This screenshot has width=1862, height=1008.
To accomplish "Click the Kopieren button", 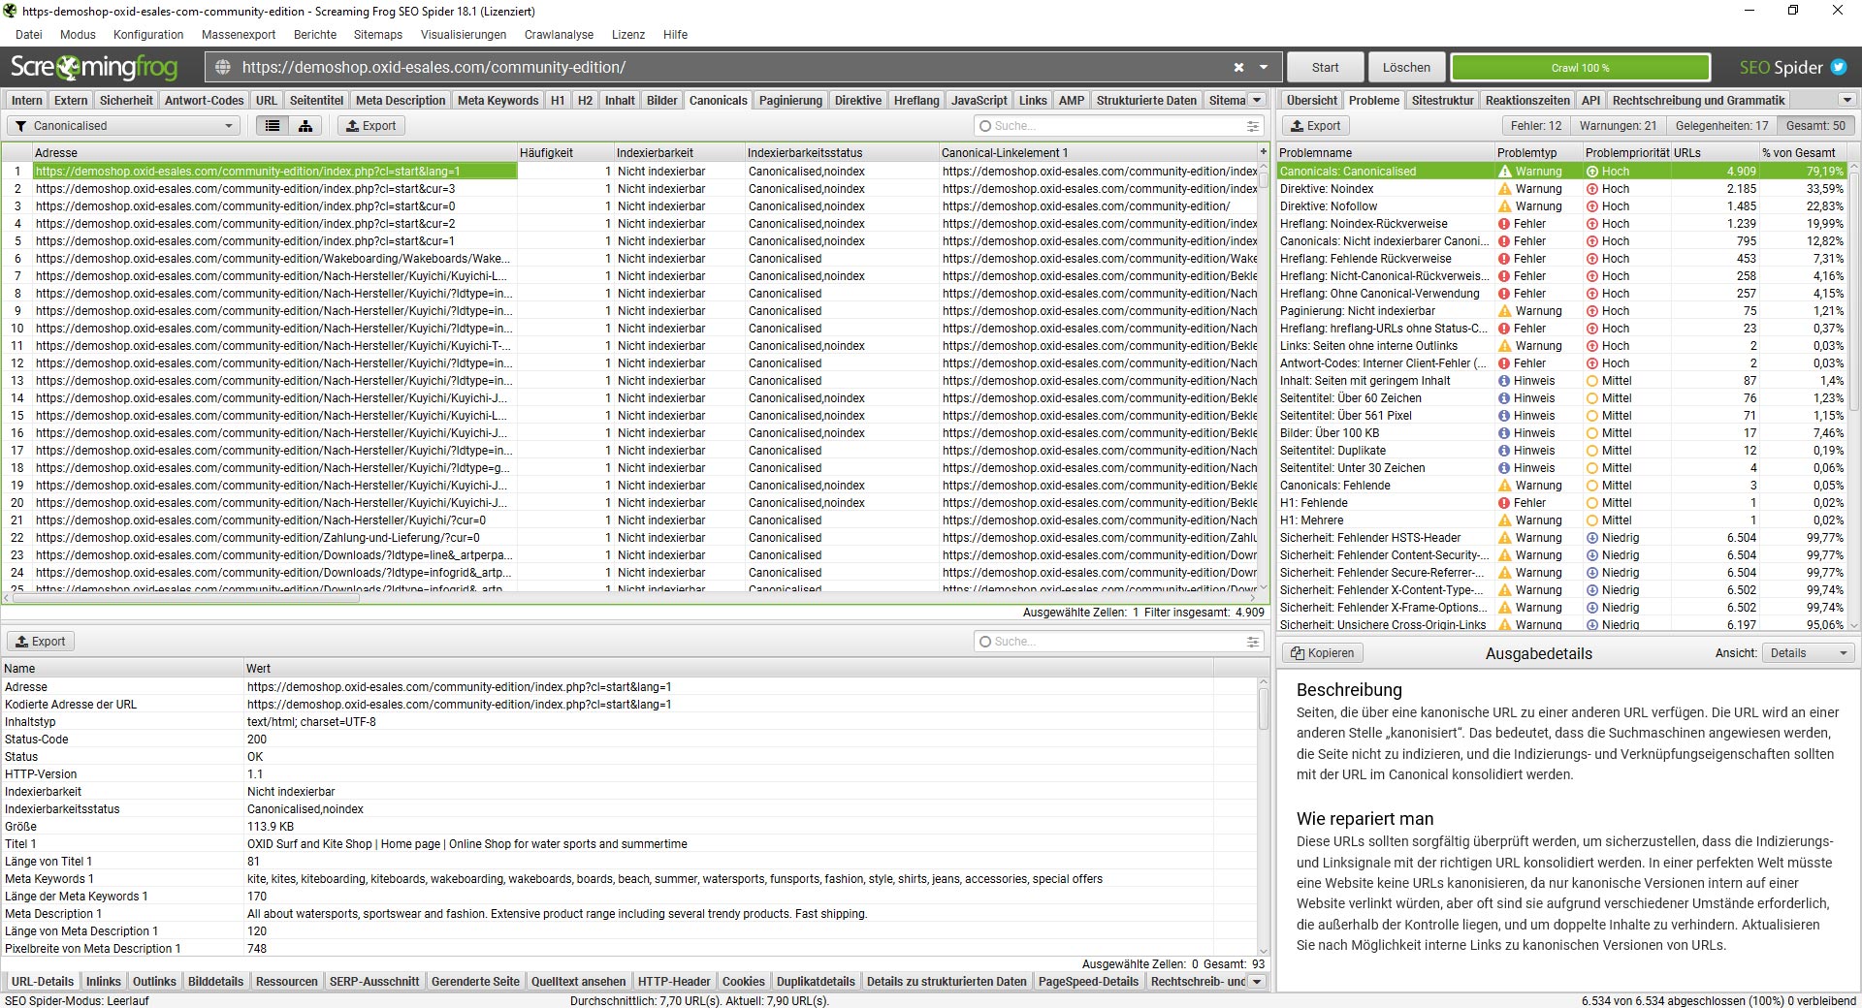I will (x=1322, y=653).
